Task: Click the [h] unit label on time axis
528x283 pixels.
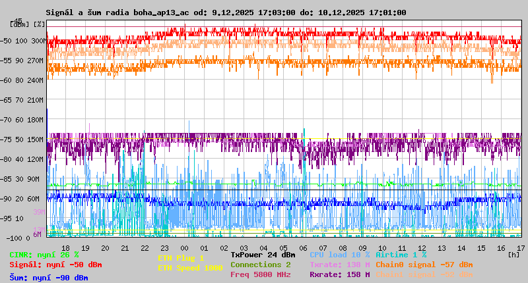Action: [x=513, y=254]
